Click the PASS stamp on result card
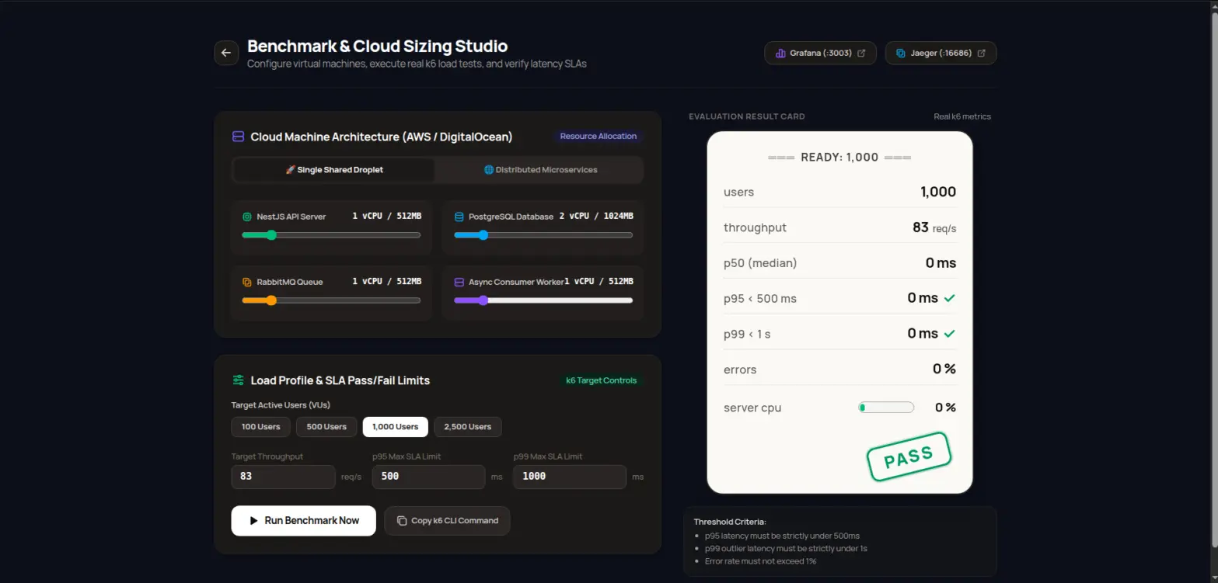1218x583 pixels. pyautogui.click(x=909, y=456)
